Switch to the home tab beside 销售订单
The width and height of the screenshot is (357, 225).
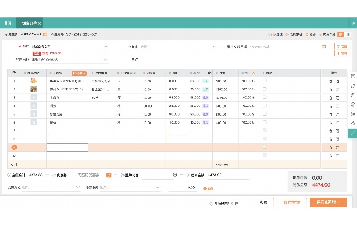8,23
